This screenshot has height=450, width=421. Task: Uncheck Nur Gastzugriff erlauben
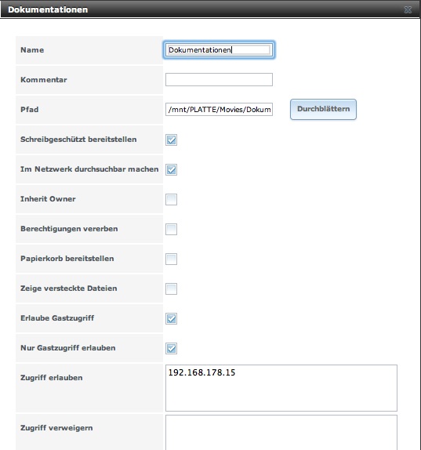click(172, 348)
